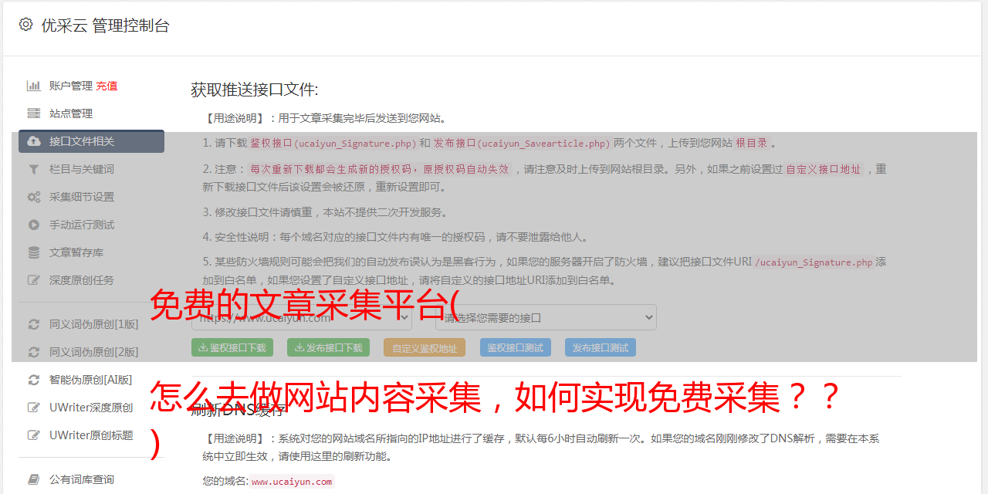Click the refresh icon for 智能伪原创[AI版]

tap(34, 380)
